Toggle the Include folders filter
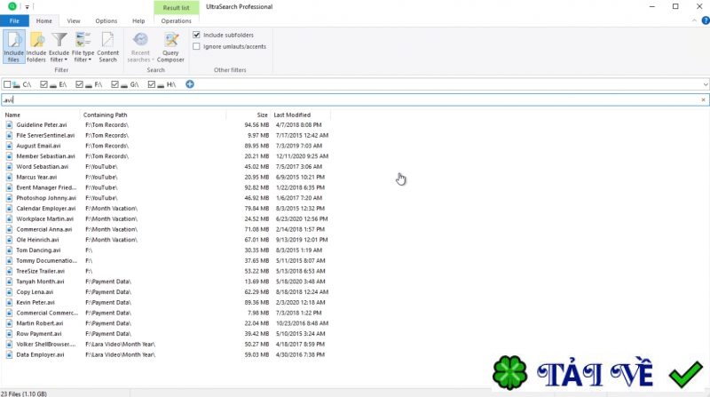The height and width of the screenshot is (397, 710). pyautogui.click(x=36, y=47)
